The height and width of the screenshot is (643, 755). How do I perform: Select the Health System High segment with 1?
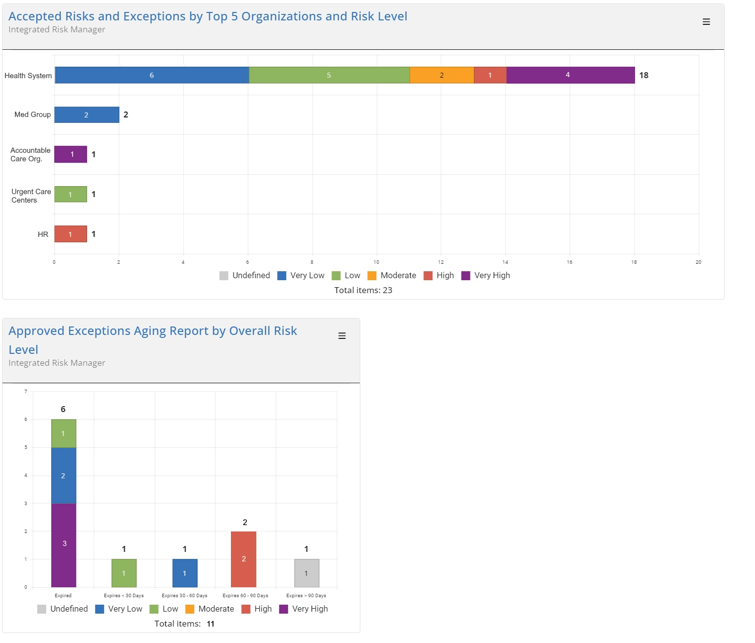point(490,75)
